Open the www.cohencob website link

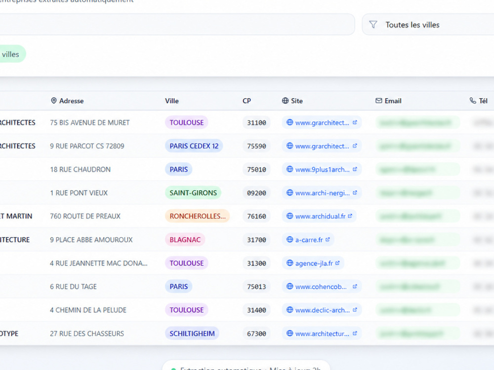[322, 287]
